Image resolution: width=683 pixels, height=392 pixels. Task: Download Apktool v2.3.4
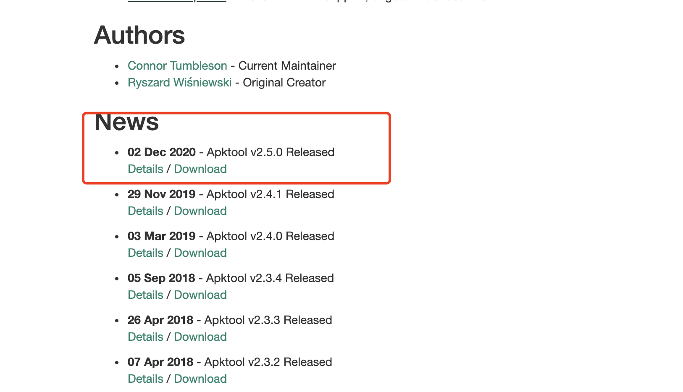(x=200, y=295)
